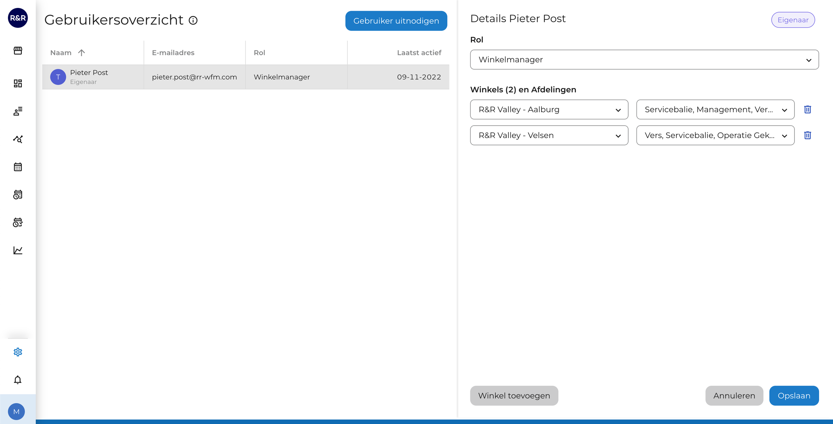833x424 pixels.
Task: Open the dashboard icon in sidebar
Action: (x=18, y=83)
